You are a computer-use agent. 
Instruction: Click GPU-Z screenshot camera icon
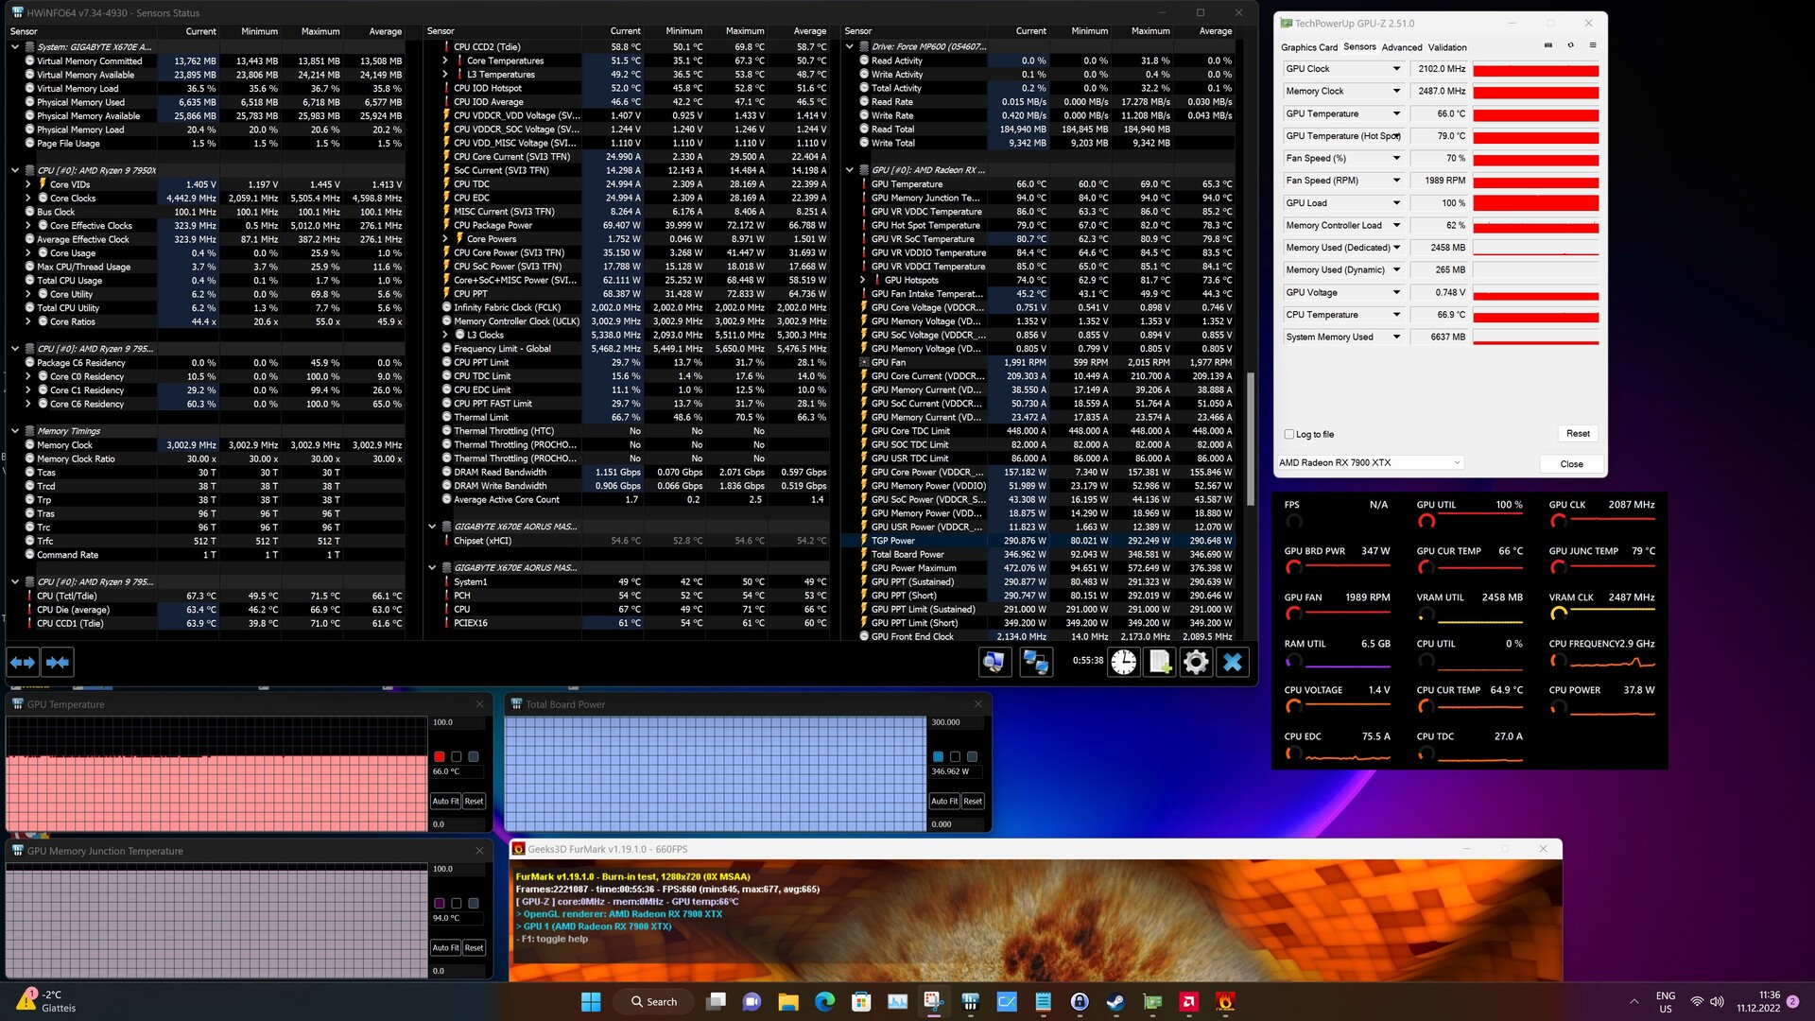click(1548, 45)
